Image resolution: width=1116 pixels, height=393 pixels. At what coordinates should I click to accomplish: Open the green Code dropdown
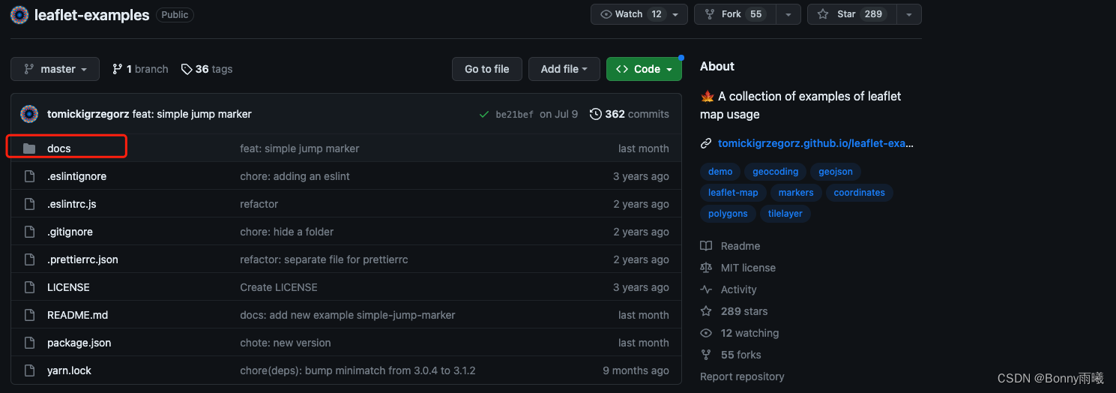[x=644, y=69]
